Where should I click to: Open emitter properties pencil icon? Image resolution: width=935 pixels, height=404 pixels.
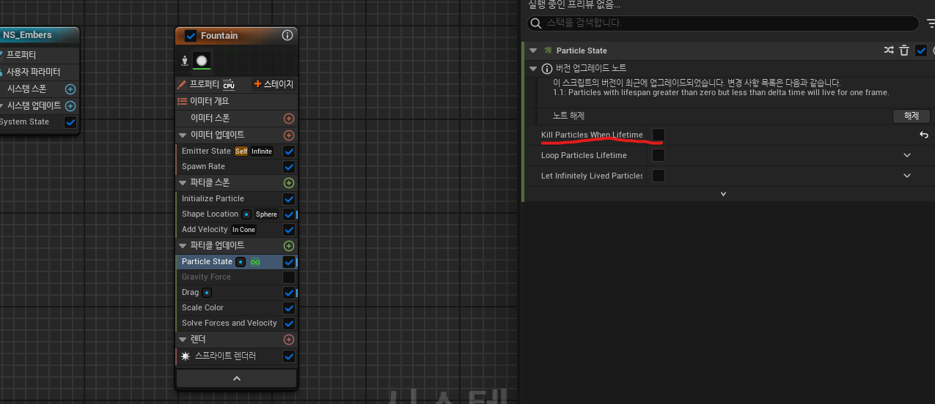coord(183,84)
